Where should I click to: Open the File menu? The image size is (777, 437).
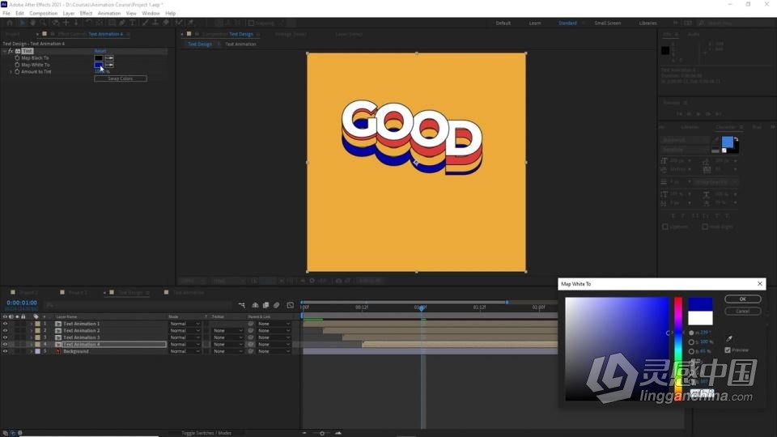pos(6,14)
